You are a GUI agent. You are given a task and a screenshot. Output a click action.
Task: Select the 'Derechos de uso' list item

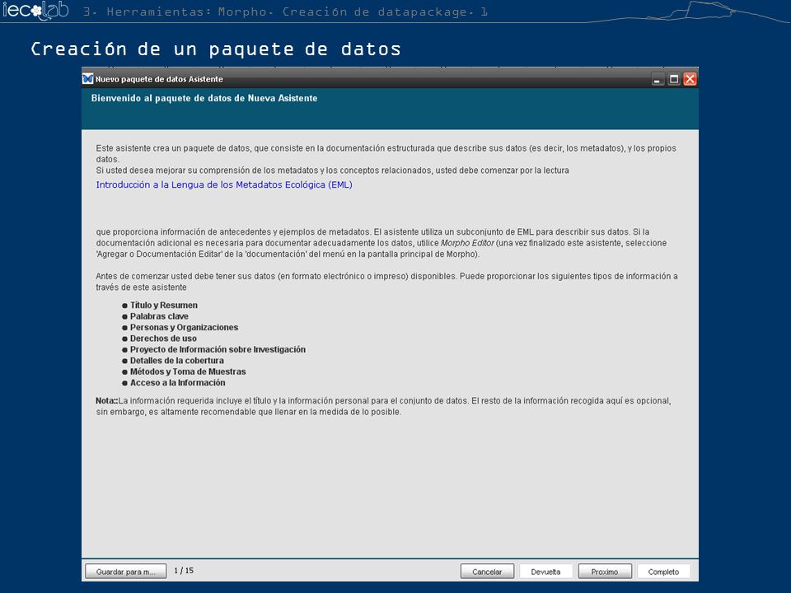[x=163, y=339]
